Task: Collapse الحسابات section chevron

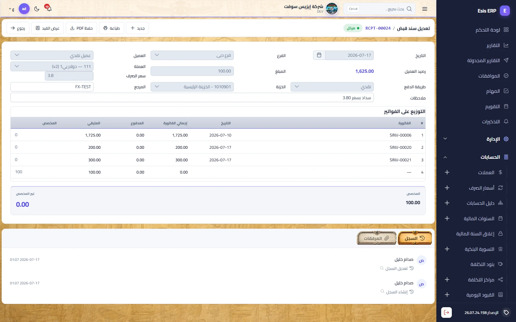Action: click(445, 157)
